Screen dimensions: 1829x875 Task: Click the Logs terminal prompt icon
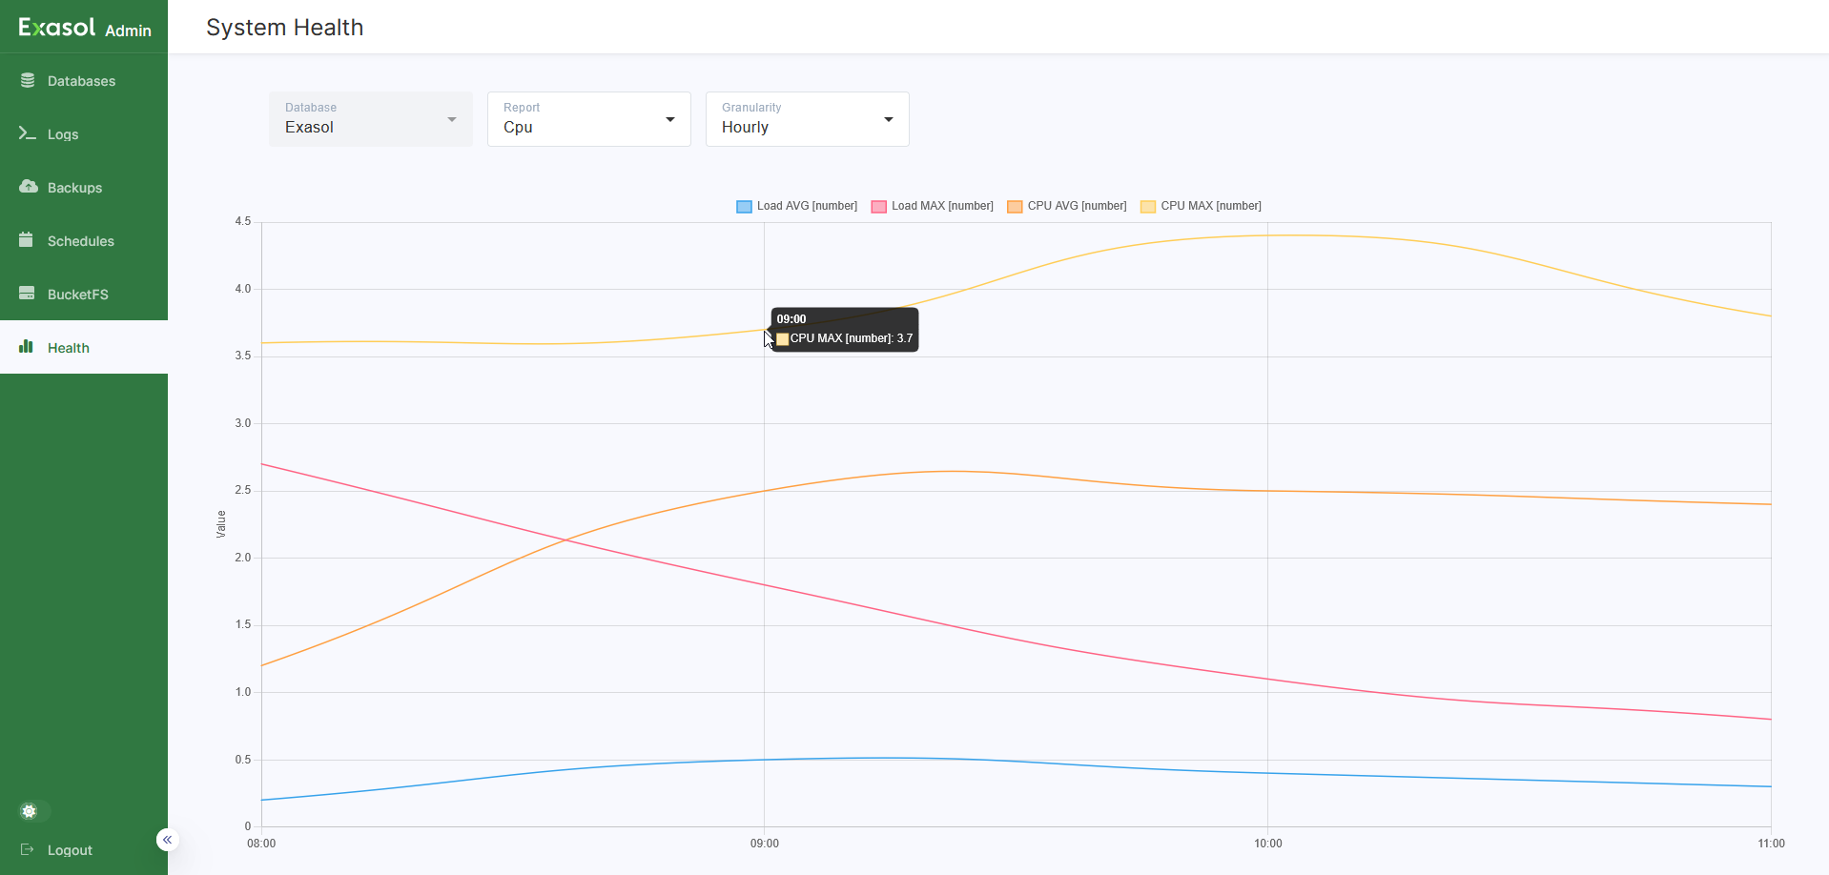coord(28,134)
